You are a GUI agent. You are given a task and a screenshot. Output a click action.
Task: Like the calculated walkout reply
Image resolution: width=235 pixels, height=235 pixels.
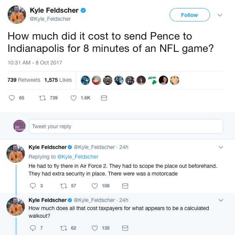(x=95, y=228)
